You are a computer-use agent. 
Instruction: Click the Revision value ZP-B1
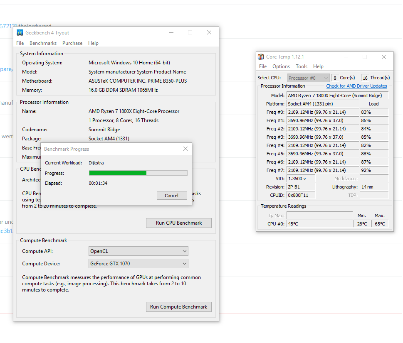pos(301,187)
